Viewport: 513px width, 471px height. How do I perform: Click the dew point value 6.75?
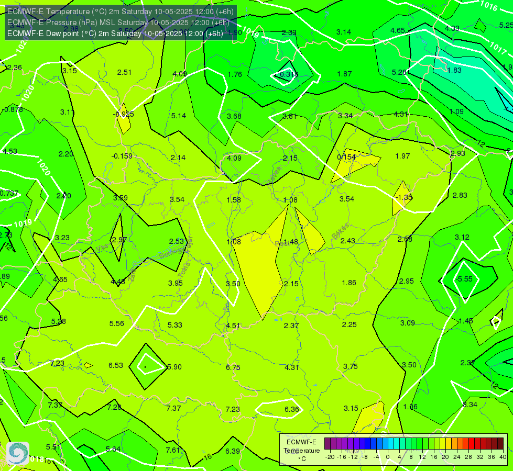[x=233, y=367]
